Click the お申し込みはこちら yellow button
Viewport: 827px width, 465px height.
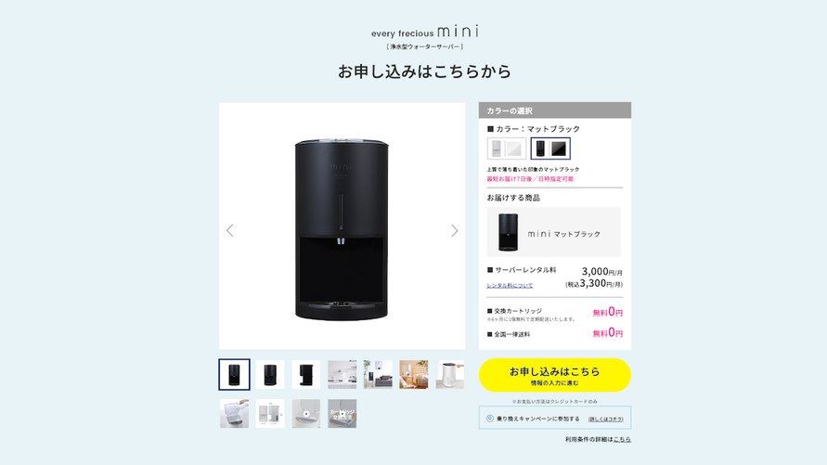(554, 375)
